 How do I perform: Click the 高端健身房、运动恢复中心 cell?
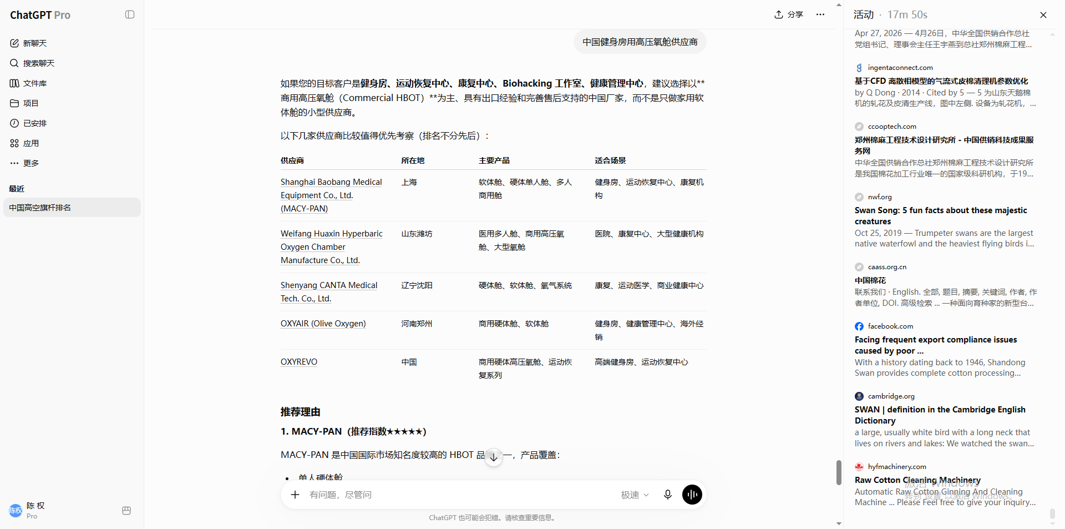641,362
